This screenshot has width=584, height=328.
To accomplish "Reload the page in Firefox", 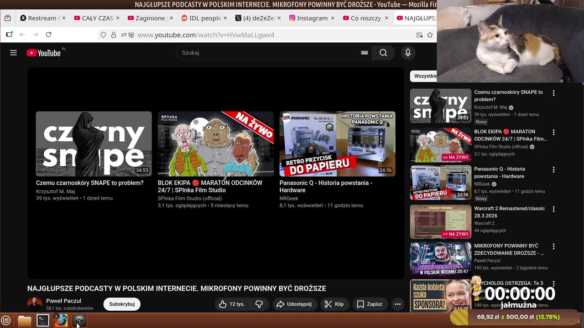I will pyautogui.click(x=48, y=35).
